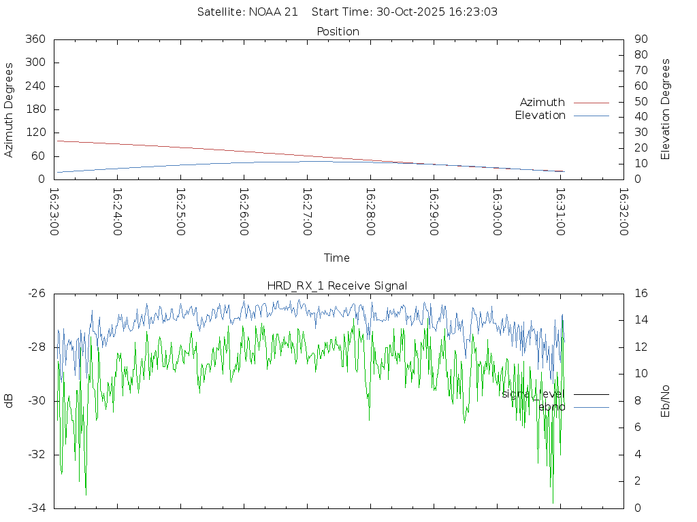Click the dB axis label
This screenshot has height=522, width=697.
[9, 400]
